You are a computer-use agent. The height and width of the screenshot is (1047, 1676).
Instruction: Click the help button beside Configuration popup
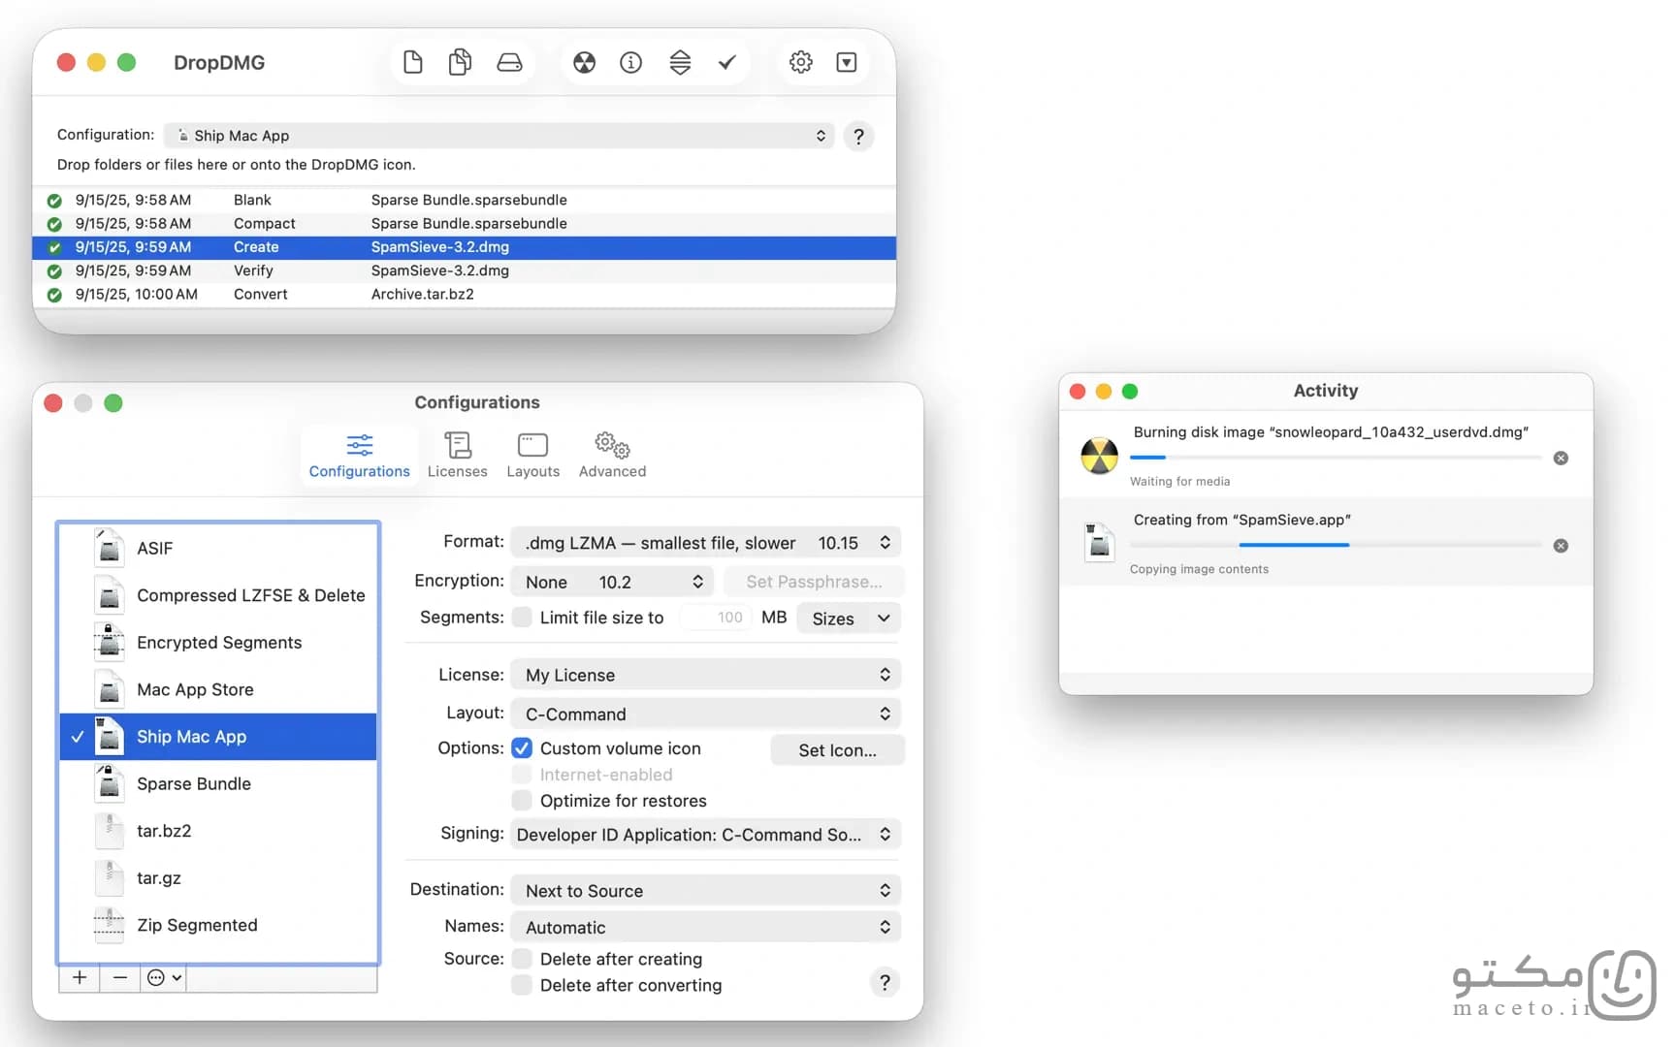click(x=858, y=136)
